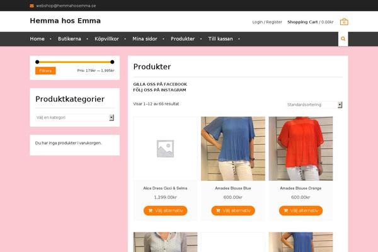The height and width of the screenshot is (252, 378).
Task: Click Välj alternativ for Amadea Blouse Blue
Action: point(233,210)
